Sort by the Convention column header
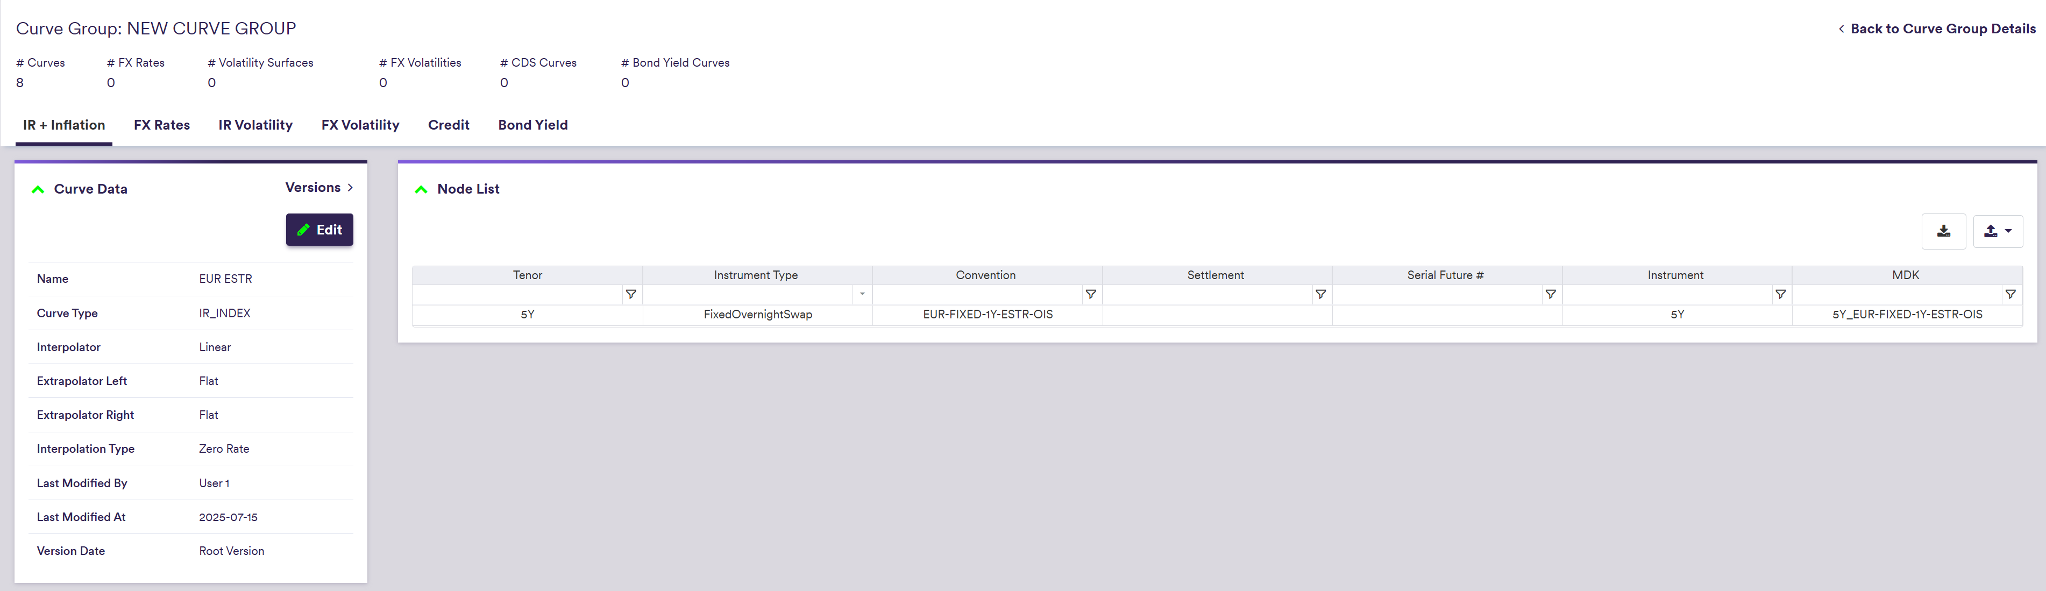The width and height of the screenshot is (2046, 591). 985,275
